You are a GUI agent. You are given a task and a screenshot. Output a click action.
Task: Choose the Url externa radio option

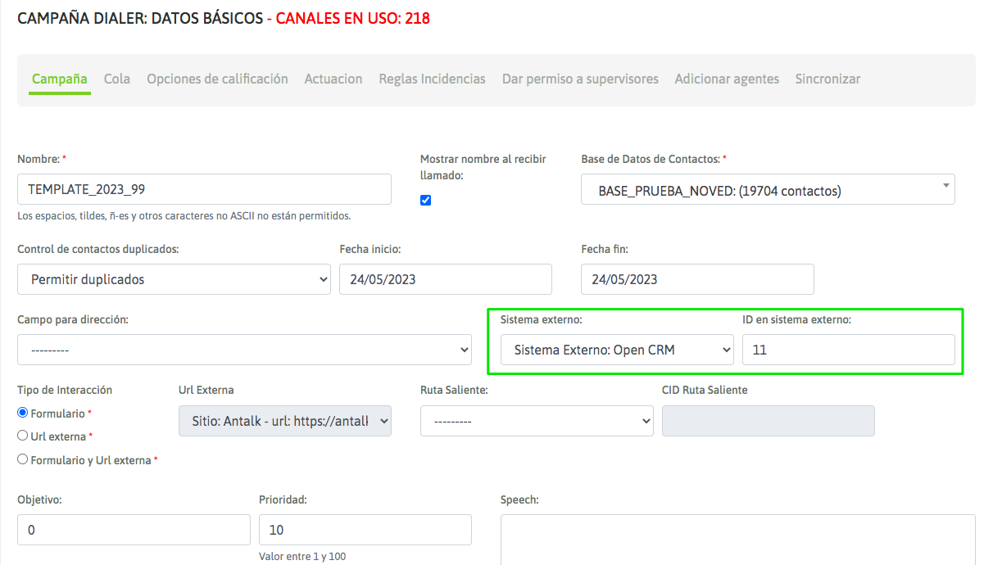point(23,436)
